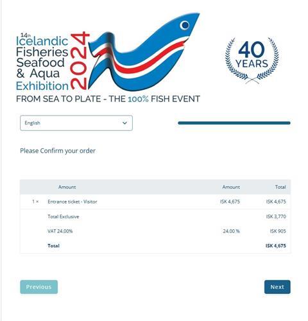Click the blue progress bar
This screenshot has height=321, width=308.
click(x=234, y=123)
